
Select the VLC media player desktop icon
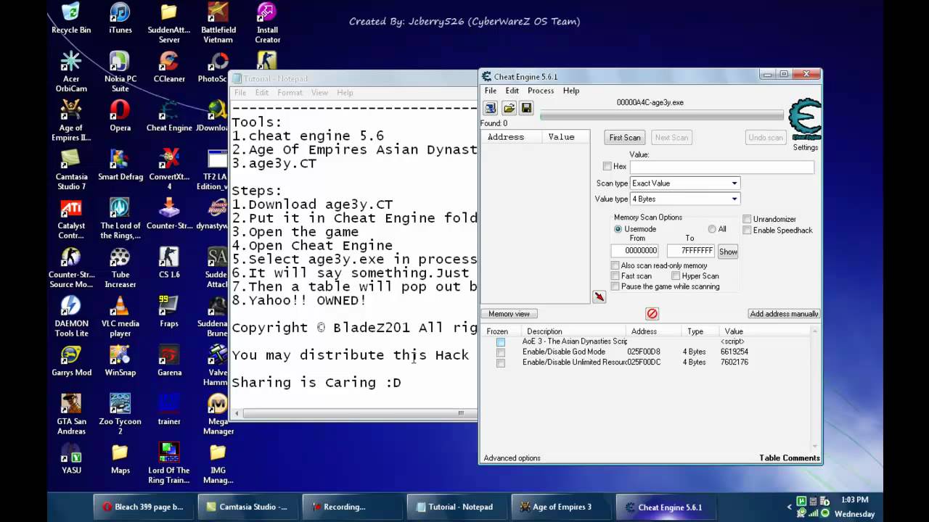click(x=120, y=318)
